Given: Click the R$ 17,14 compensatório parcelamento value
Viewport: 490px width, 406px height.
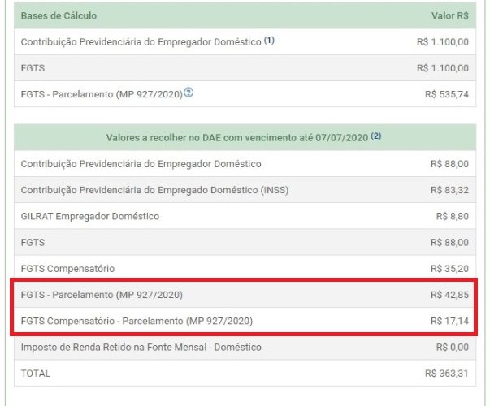Looking at the screenshot, I should click(x=449, y=321).
